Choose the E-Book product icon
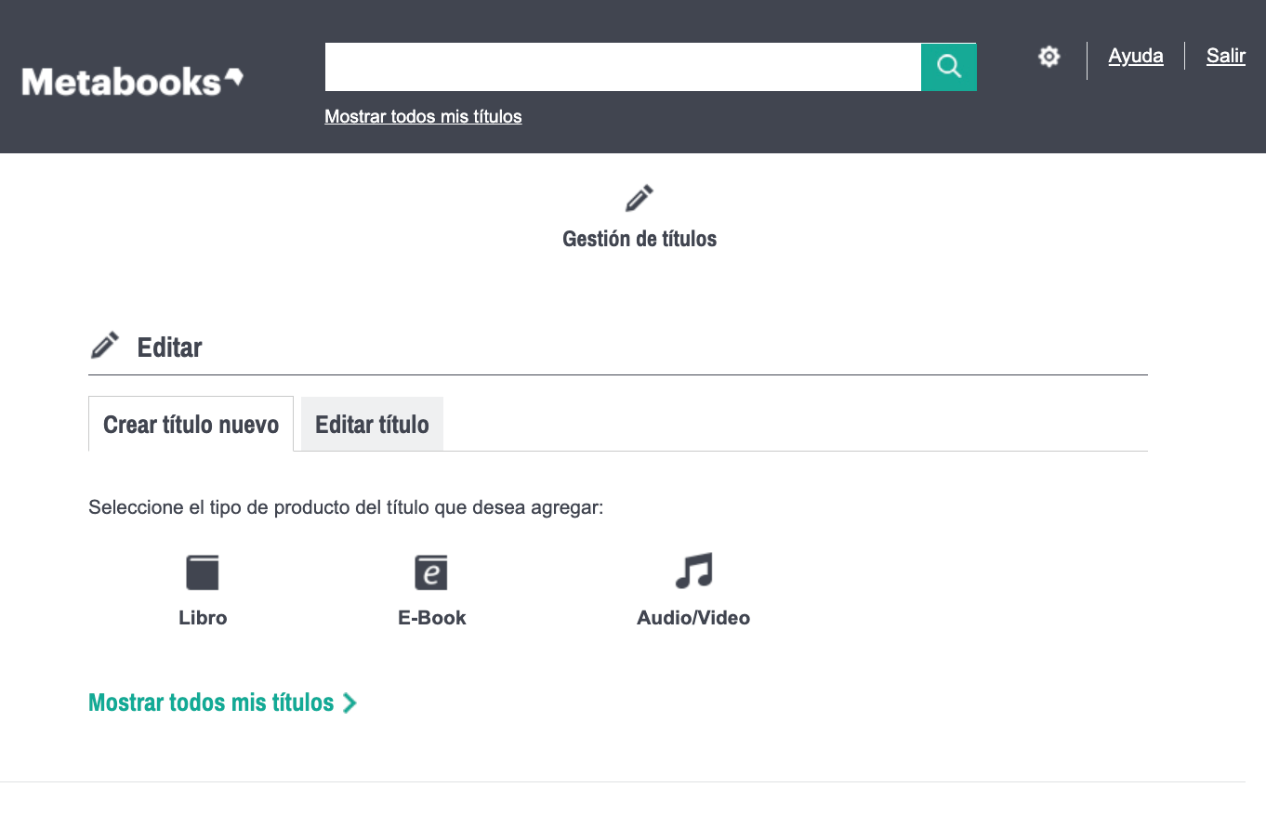1266x840 pixels. point(431,572)
